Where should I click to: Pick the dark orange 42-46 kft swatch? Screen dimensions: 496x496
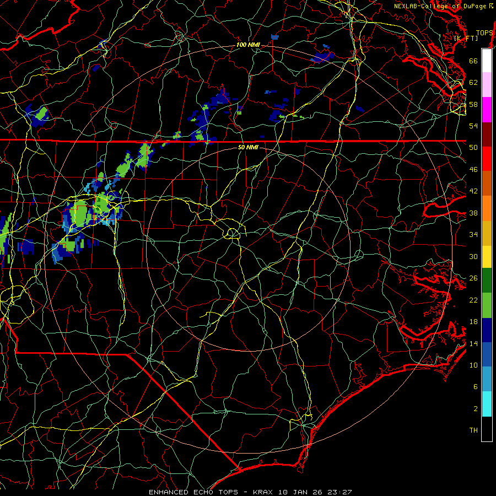click(x=487, y=183)
